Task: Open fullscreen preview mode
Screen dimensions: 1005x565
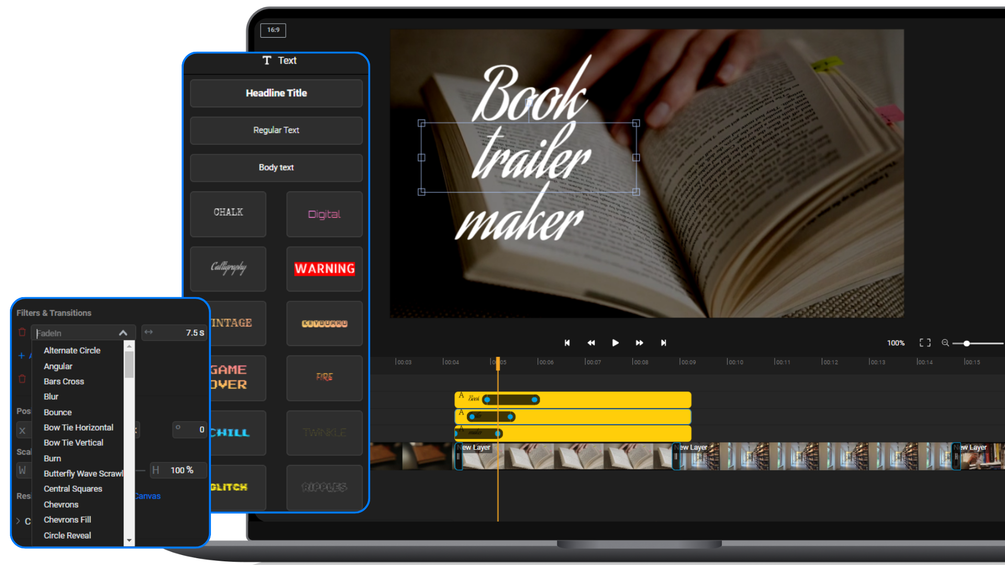Action: point(924,343)
